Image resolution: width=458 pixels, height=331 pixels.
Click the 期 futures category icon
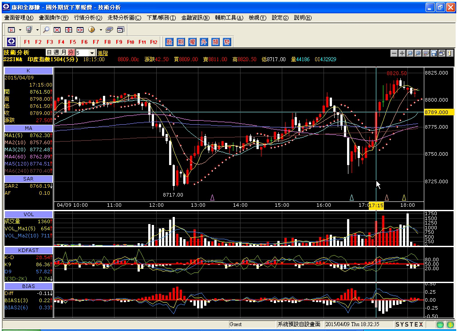coord(181,42)
